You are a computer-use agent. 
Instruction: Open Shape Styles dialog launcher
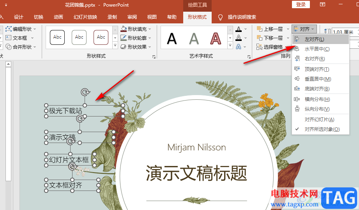coord(154,57)
